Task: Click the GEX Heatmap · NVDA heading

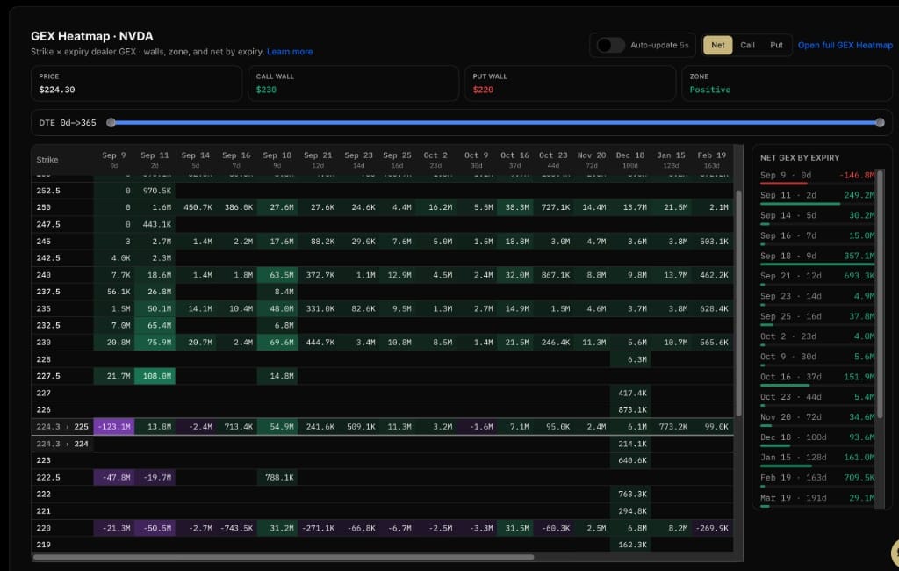Action: 91,36
